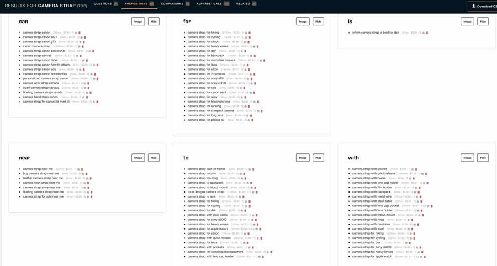Star 'camera strap for backpack'
497x266 pixels.
tap(251, 56)
